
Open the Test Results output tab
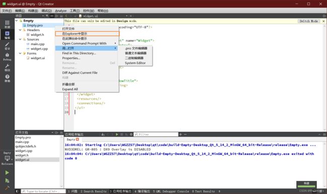203,191
